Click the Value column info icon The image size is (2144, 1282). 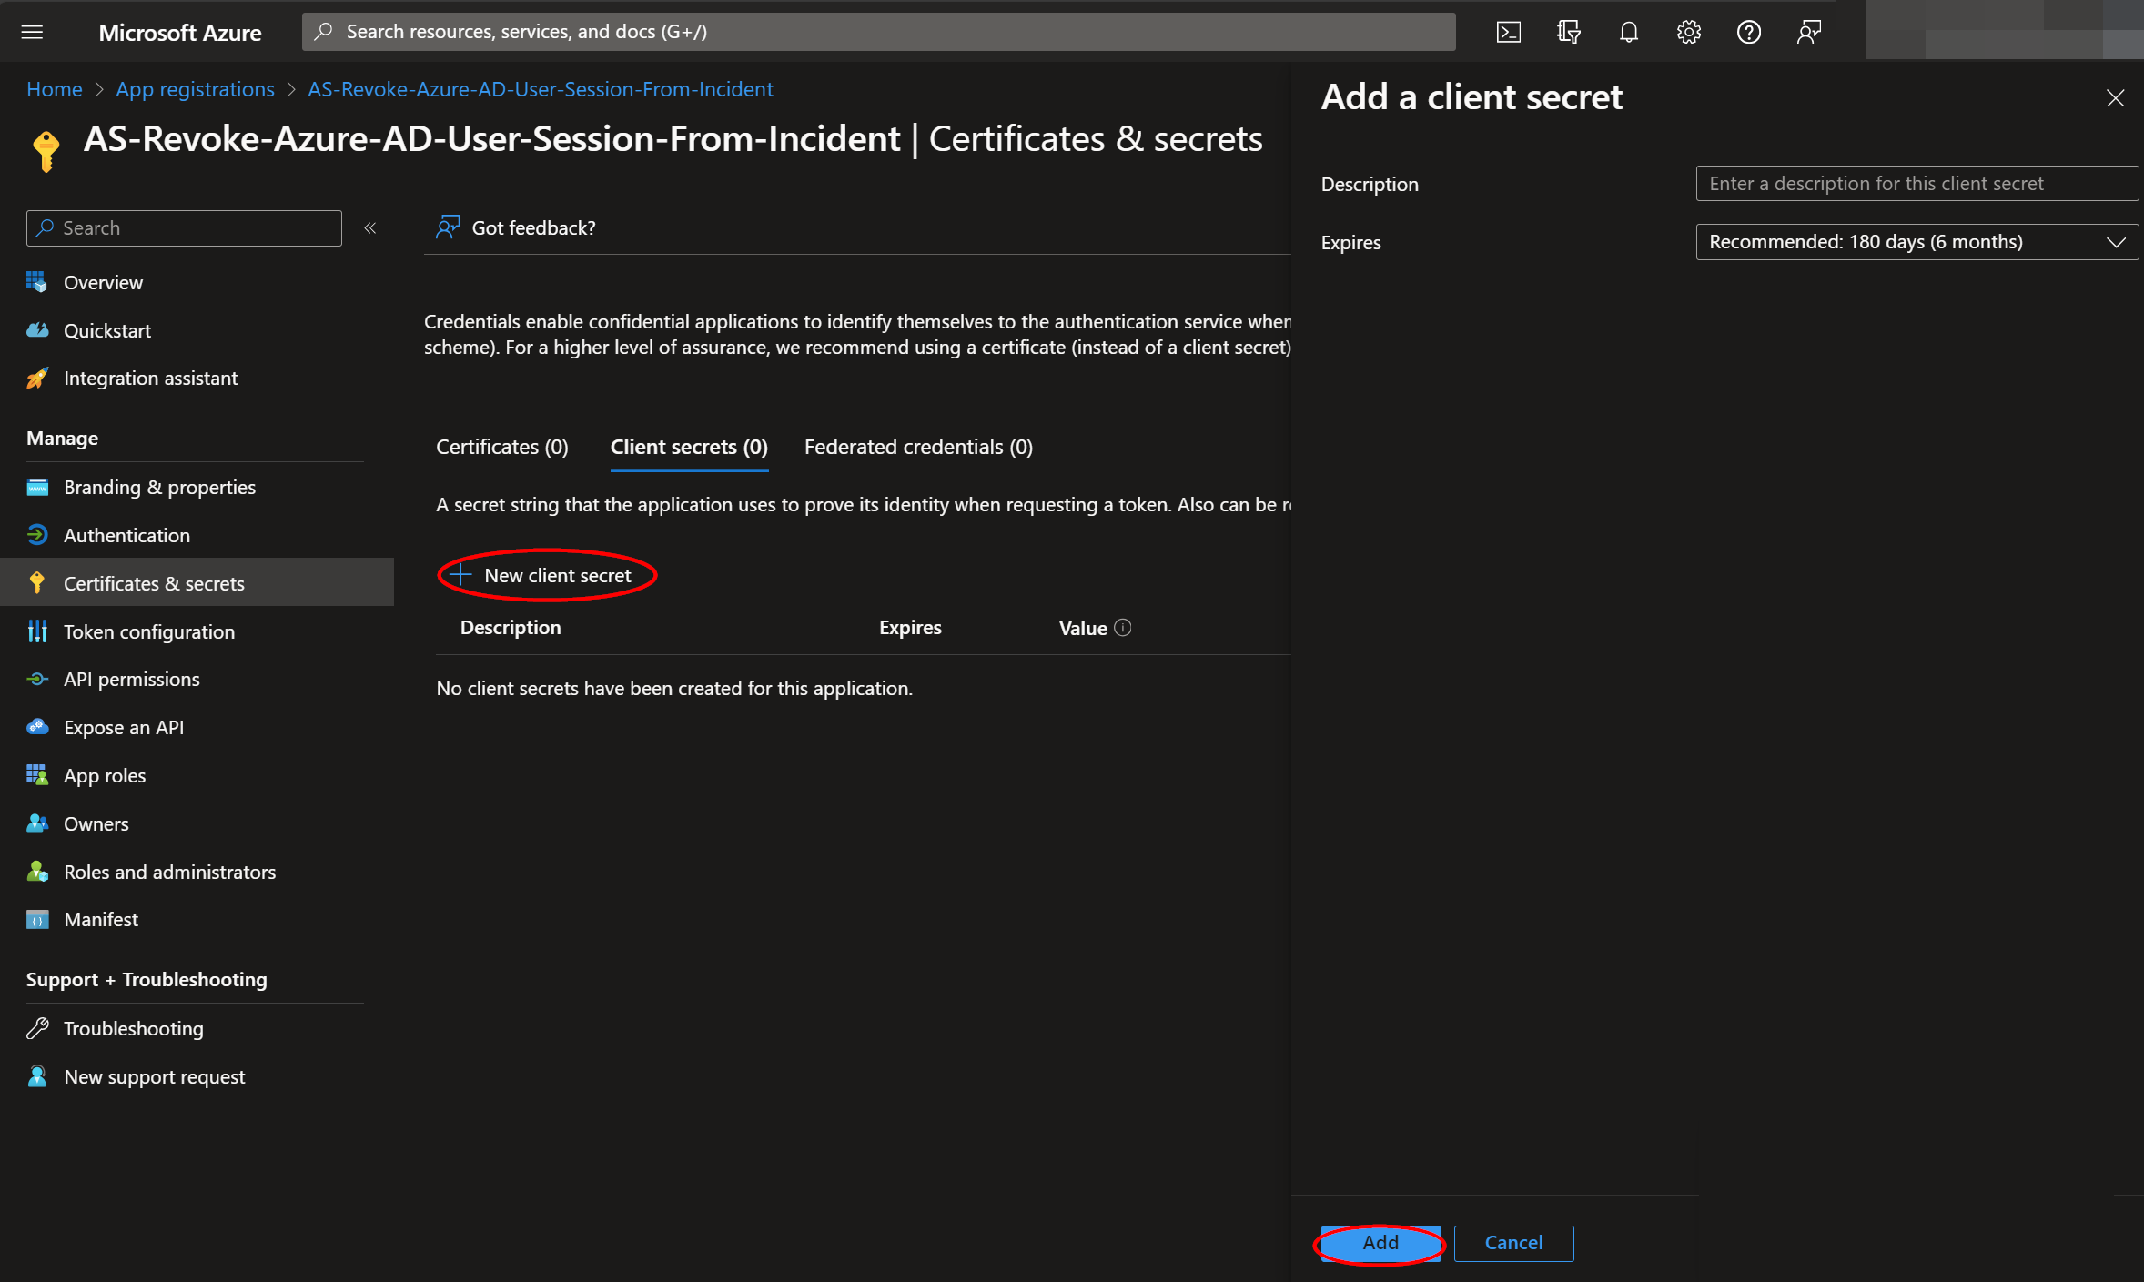pos(1123,628)
